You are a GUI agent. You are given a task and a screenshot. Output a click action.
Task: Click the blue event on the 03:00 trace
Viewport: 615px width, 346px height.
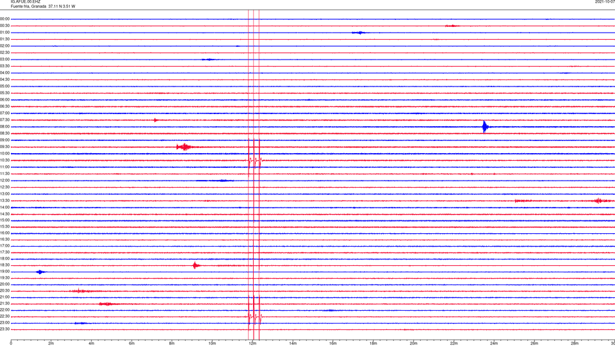coord(209,60)
